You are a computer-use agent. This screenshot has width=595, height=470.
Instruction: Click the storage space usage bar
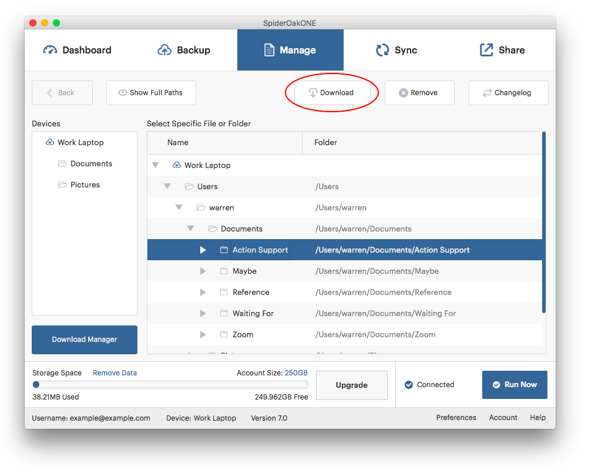click(x=170, y=385)
